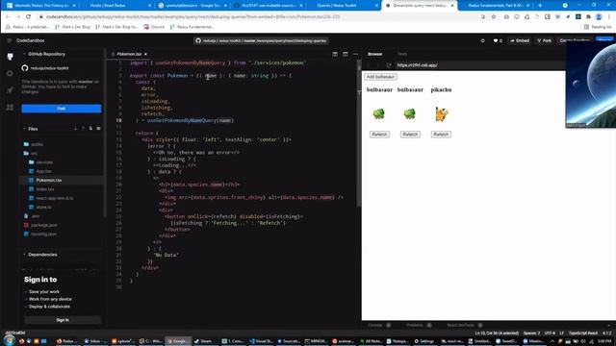Open the Chrome extensions puzzle icon
This screenshot has width=616, height=346.
588,17
